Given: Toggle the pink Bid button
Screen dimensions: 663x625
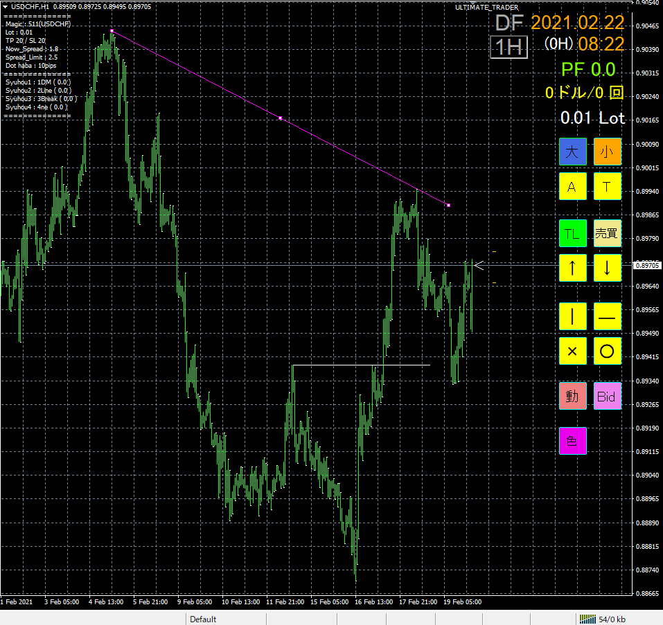Looking at the screenshot, I should [x=607, y=396].
